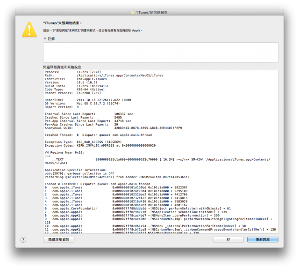The width and height of the screenshot is (299, 269).
Task: Click the "Application Specific Information:" line
Action: [x=76, y=170]
